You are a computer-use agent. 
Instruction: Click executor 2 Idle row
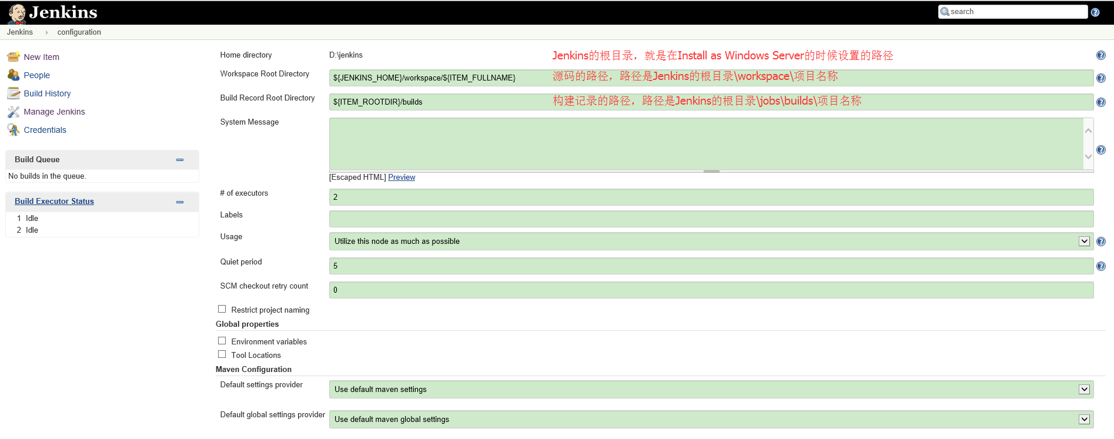[102, 230]
